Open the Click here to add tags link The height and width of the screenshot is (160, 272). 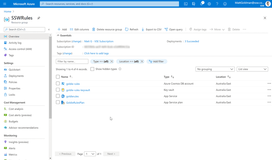pos(96,53)
